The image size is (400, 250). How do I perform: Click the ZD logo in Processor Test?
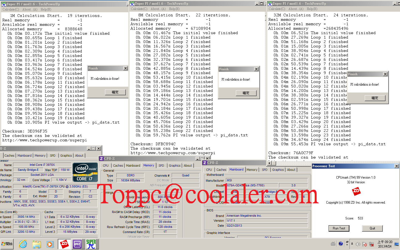coord(356,191)
